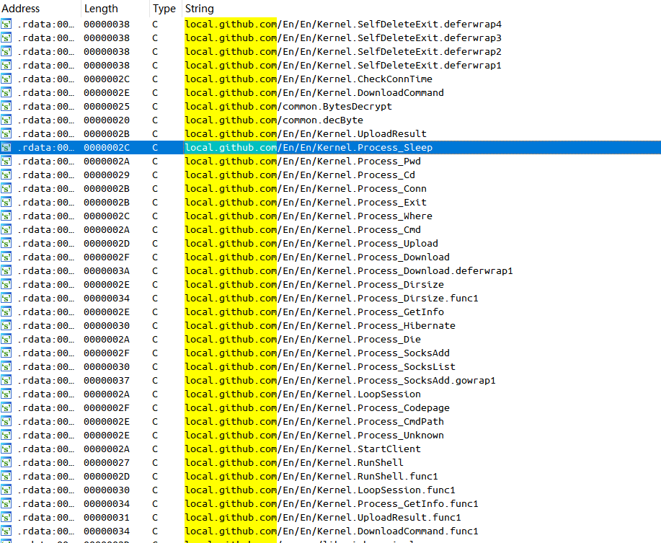This screenshot has height=543, width=661.
Task: Click the string icon for Kernel.Process_Codepage row
Action: click(x=6, y=408)
